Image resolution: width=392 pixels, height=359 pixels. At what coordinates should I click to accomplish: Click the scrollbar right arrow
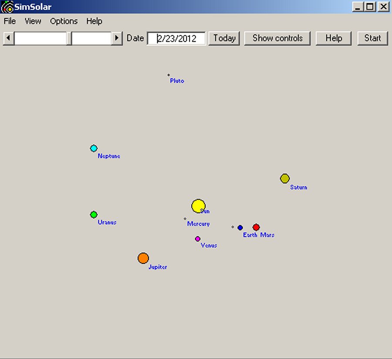point(117,38)
